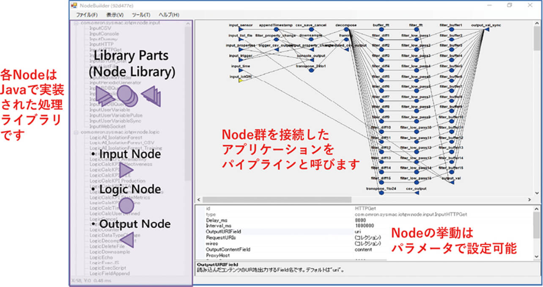The image size is (543, 287).
Task: Select LogicExecScript in the library tree
Action: [108, 268]
